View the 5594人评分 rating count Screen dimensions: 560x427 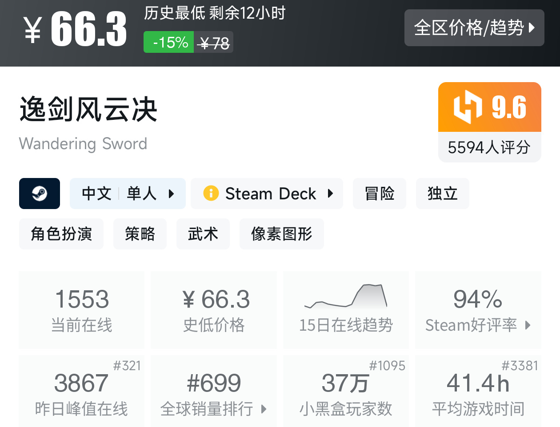489,147
